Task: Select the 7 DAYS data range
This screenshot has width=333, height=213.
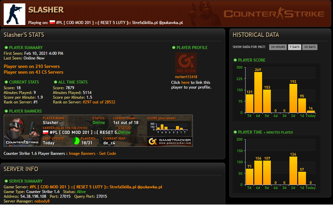Action: (294, 47)
